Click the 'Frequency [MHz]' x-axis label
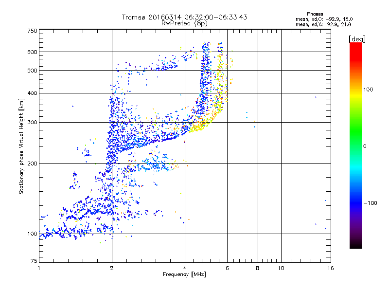Screen dimensions: 389x292 pyautogui.click(x=184, y=274)
